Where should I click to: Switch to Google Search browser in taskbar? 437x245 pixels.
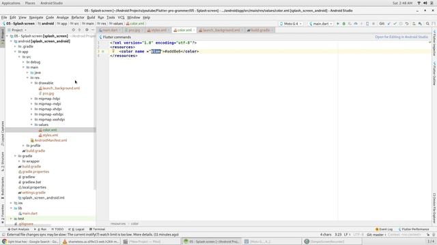[30, 242]
